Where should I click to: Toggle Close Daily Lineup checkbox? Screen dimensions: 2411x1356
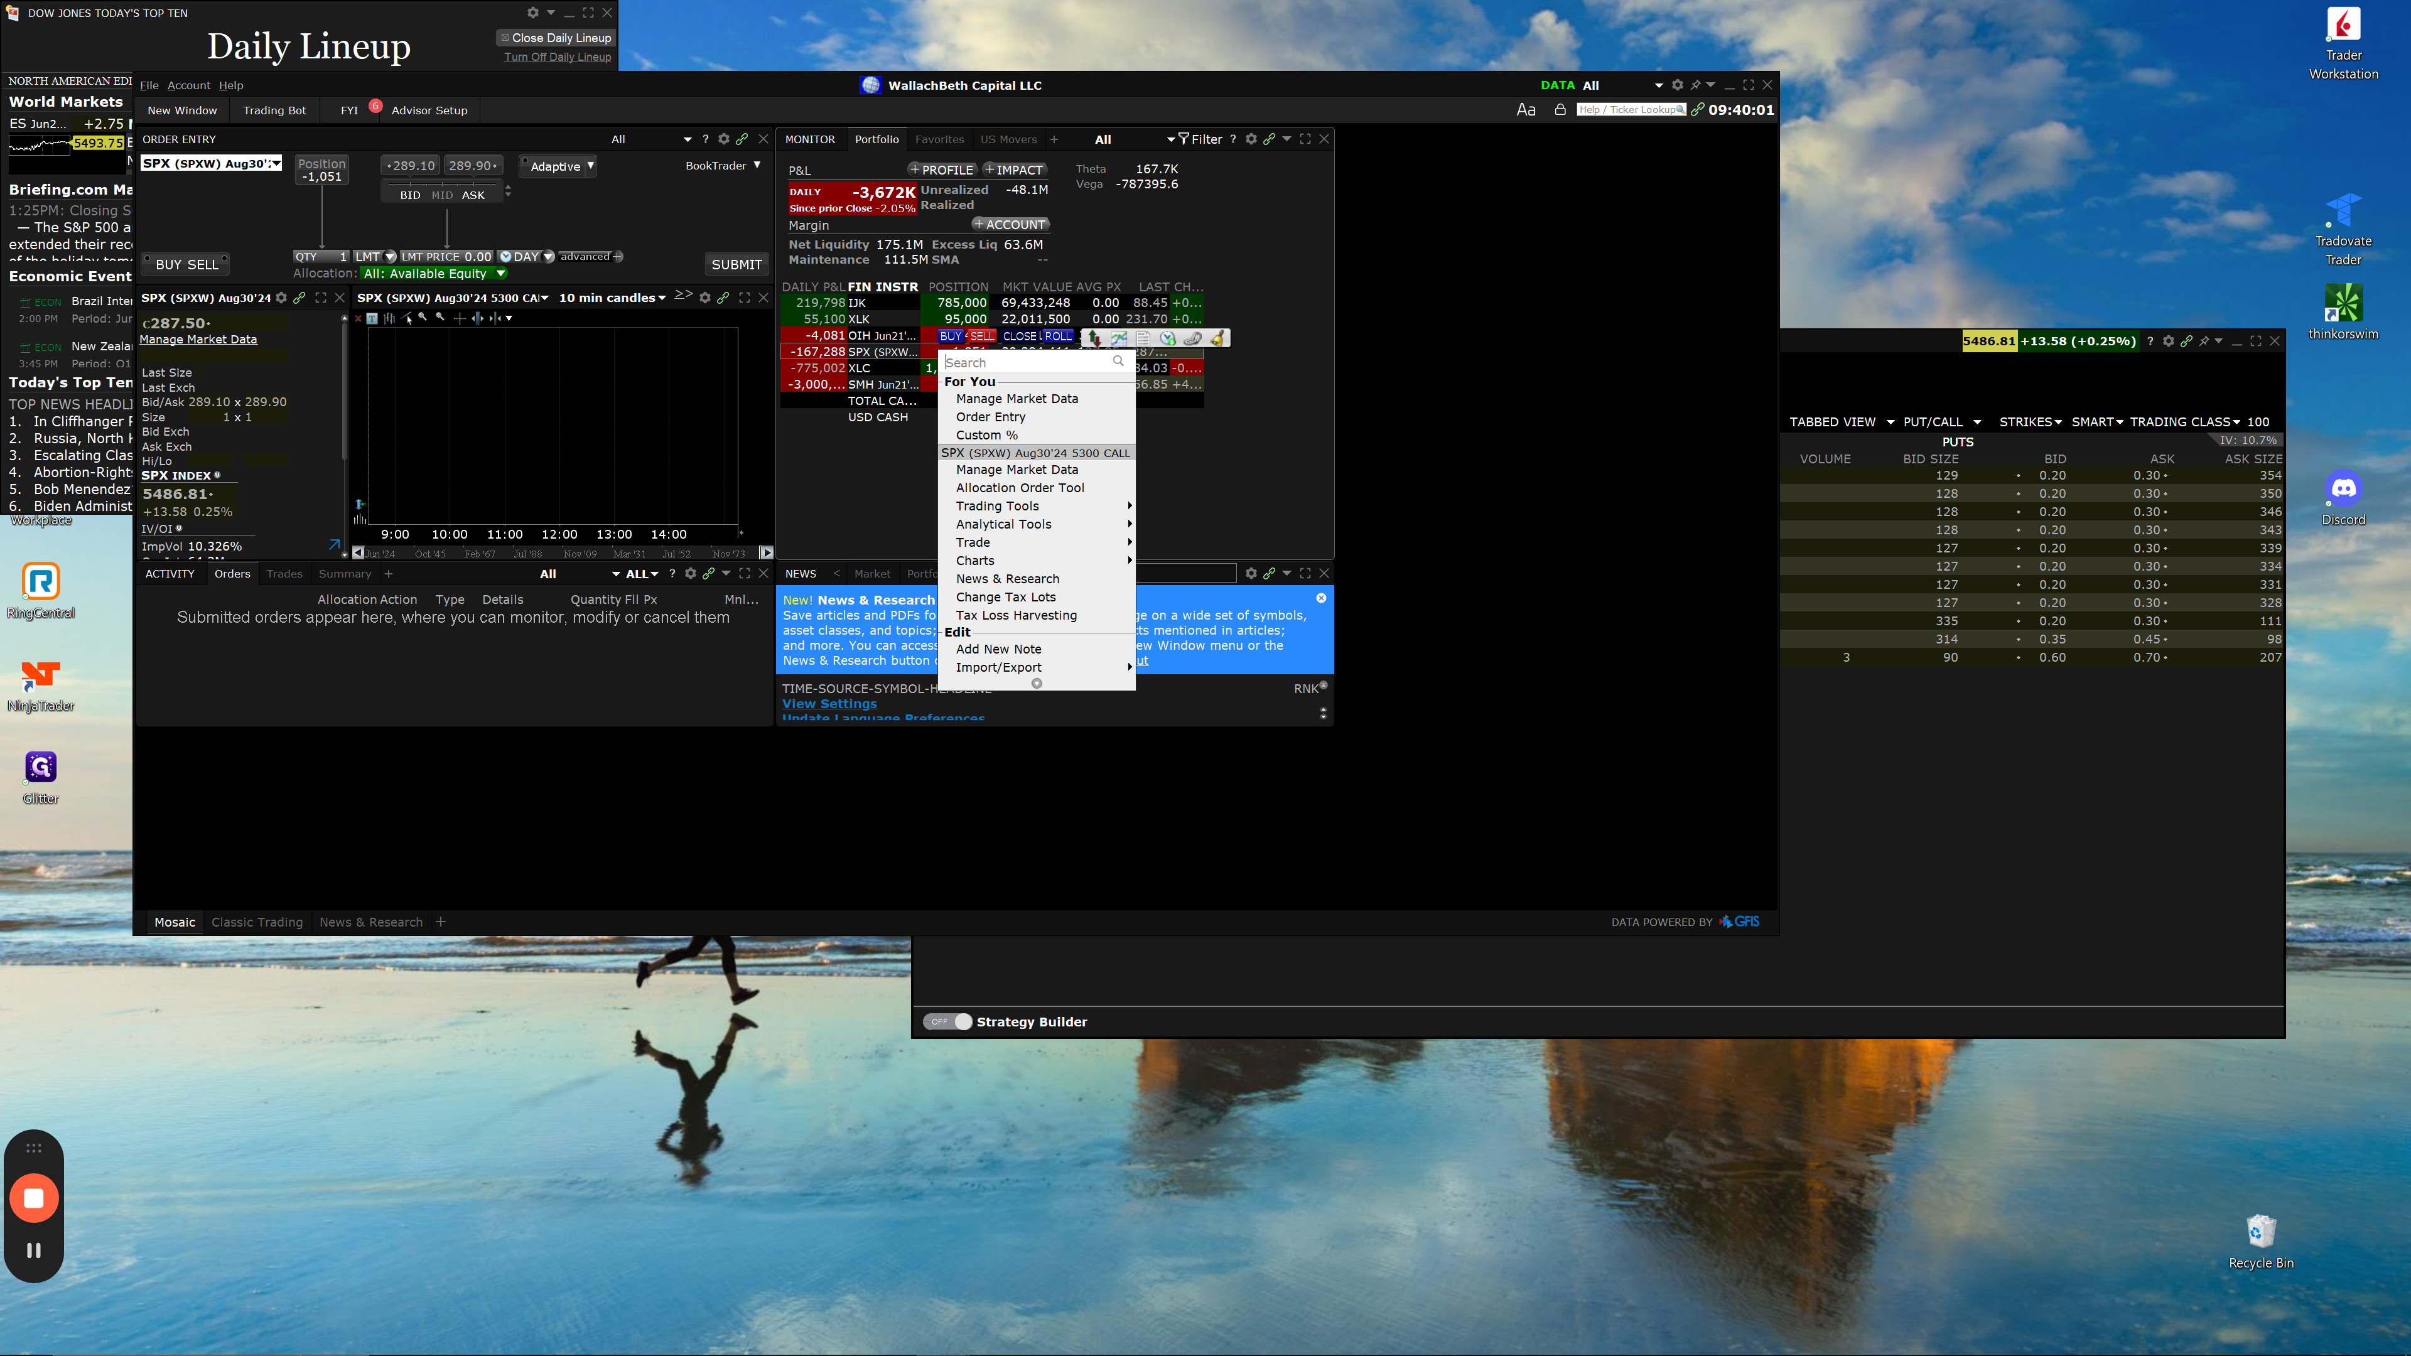[x=504, y=38]
